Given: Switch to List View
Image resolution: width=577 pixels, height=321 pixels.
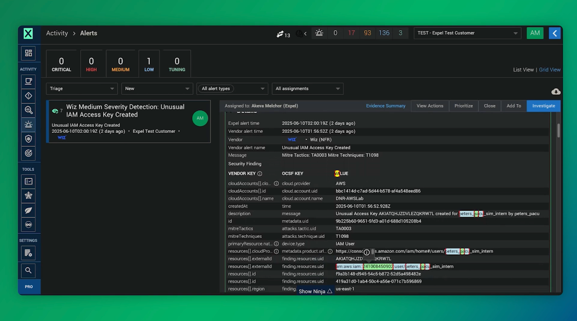Looking at the screenshot, I should pyautogui.click(x=523, y=70).
